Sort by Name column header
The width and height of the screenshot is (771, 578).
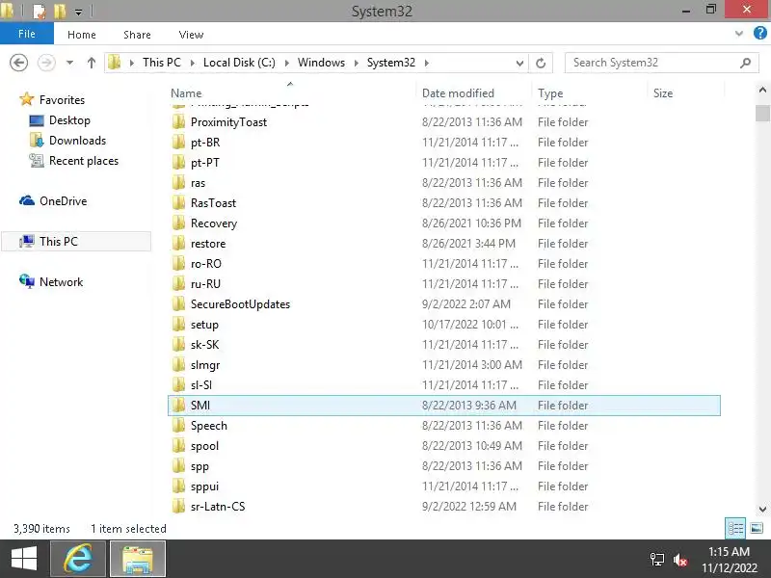point(292,92)
